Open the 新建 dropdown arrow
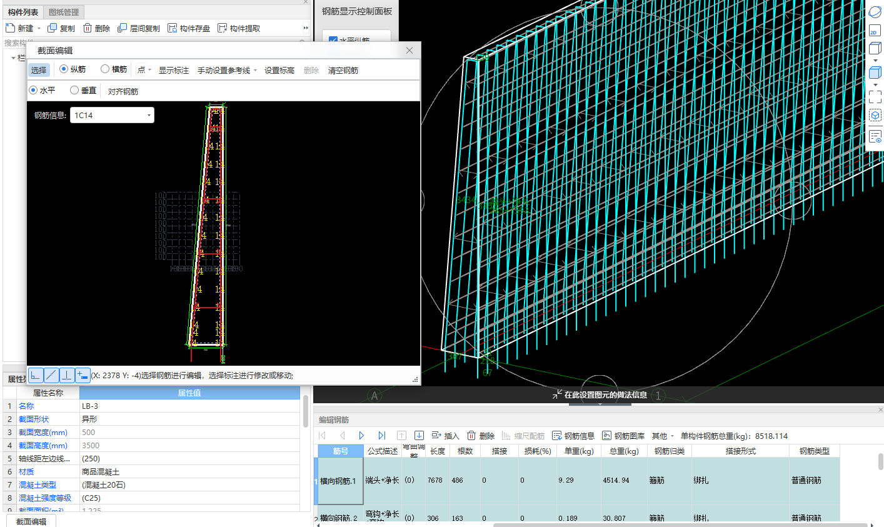The width and height of the screenshot is (884, 527). (x=39, y=28)
